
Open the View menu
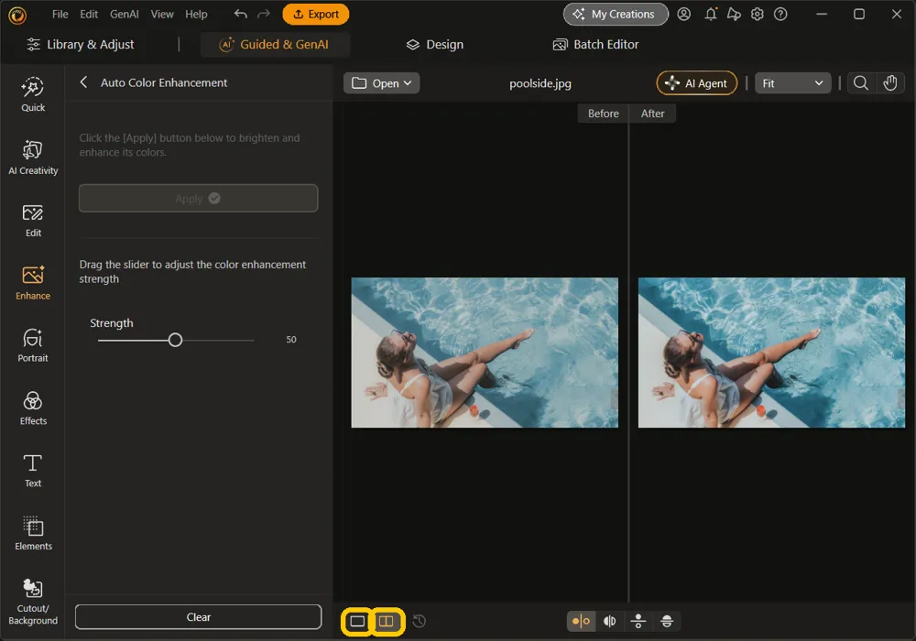162,14
